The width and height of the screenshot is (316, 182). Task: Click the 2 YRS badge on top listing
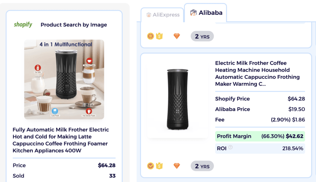(202, 36)
